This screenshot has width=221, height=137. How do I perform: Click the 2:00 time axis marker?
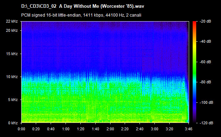110,129
